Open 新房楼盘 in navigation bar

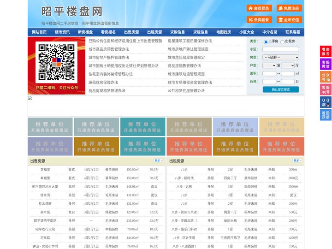click(x=85, y=32)
